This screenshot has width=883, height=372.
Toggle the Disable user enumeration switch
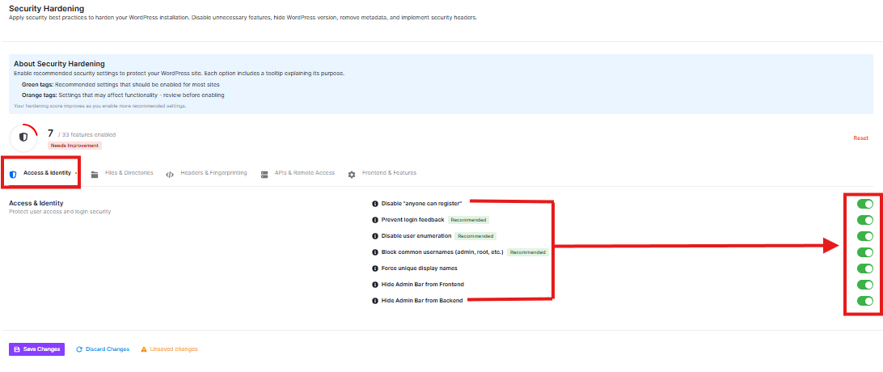tap(865, 236)
